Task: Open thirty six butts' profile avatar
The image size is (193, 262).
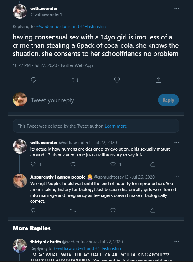Action: pos(20,246)
